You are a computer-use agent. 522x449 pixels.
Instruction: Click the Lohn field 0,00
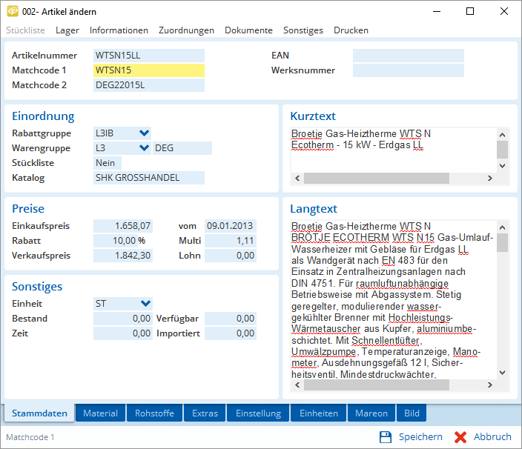point(231,256)
